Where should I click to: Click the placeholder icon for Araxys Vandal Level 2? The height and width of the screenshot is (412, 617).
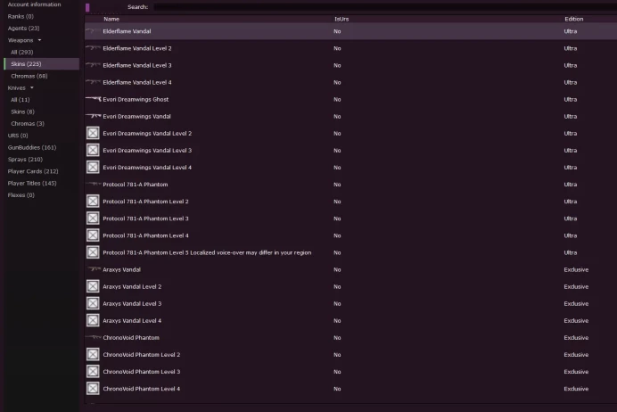93,286
